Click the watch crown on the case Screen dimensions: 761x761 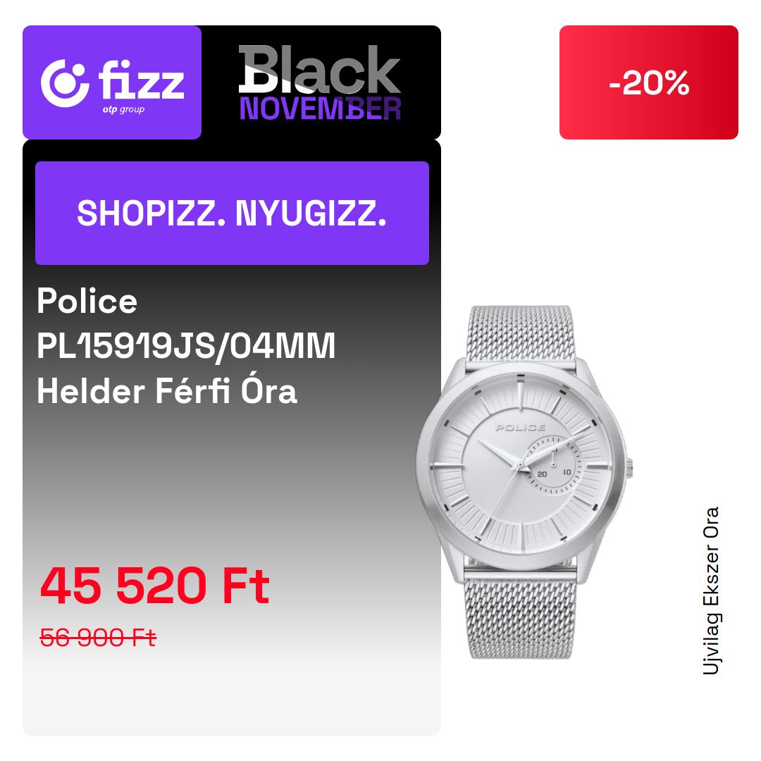click(629, 468)
